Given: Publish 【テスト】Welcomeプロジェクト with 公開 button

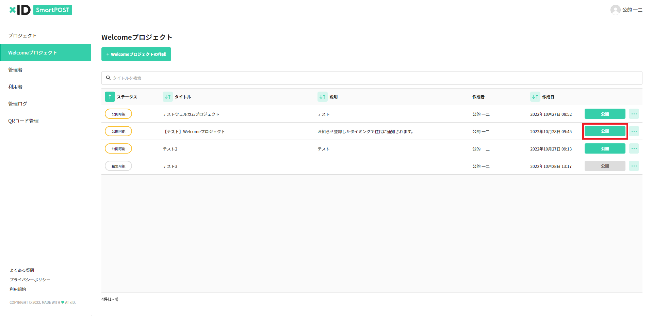Looking at the screenshot, I should point(605,131).
